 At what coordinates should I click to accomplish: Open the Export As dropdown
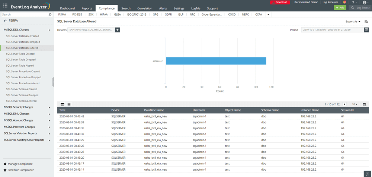point(353,22)
